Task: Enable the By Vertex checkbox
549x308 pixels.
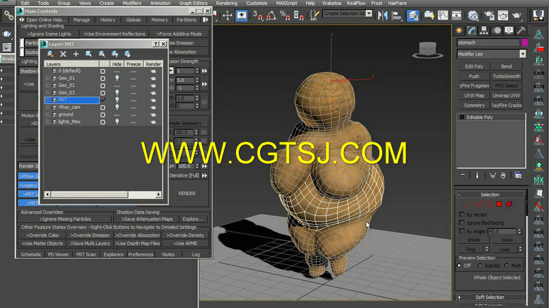Action: click(x=462, y=214)
